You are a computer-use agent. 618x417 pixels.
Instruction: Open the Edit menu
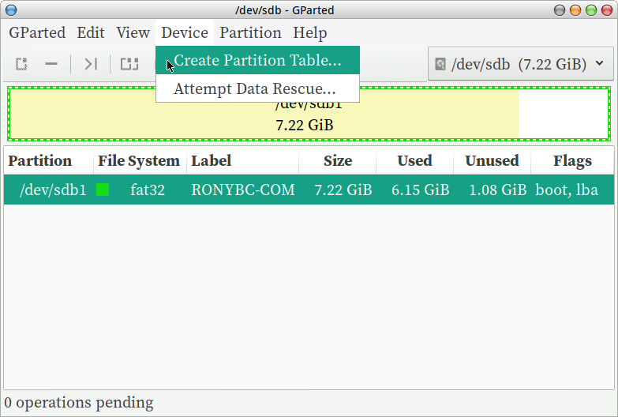click(x=91, y=32)
